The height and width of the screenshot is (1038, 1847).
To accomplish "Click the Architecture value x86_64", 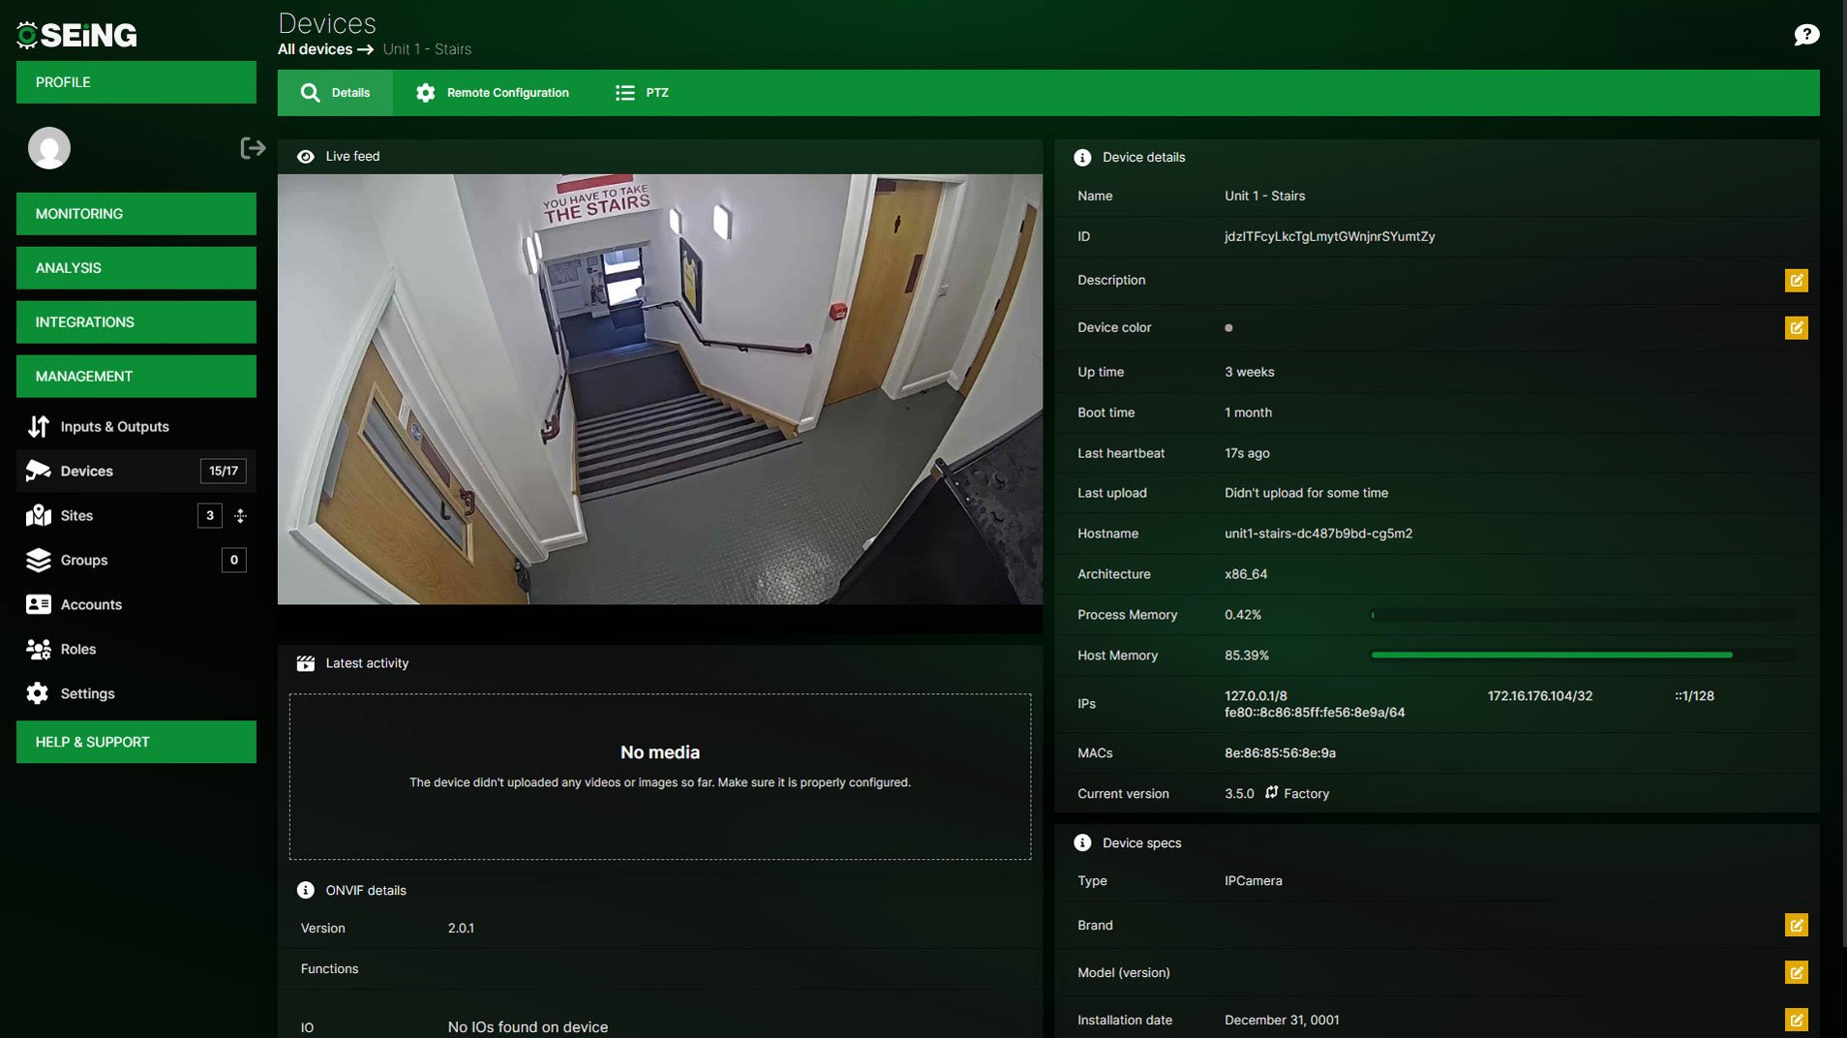I will (1246, 574).
